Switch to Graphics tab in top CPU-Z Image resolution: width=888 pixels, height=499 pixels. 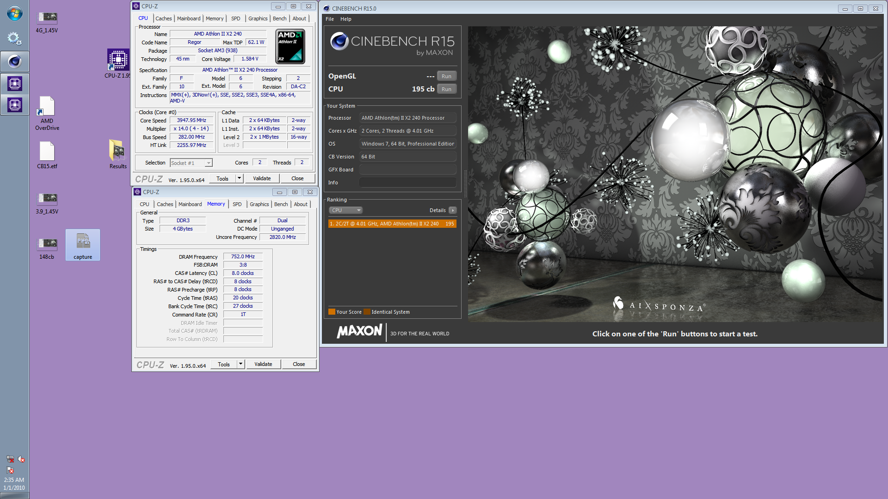click(258, 18)
